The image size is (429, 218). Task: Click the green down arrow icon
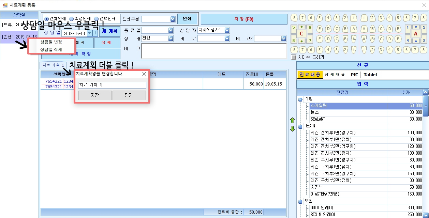click(x=292, y=129)
